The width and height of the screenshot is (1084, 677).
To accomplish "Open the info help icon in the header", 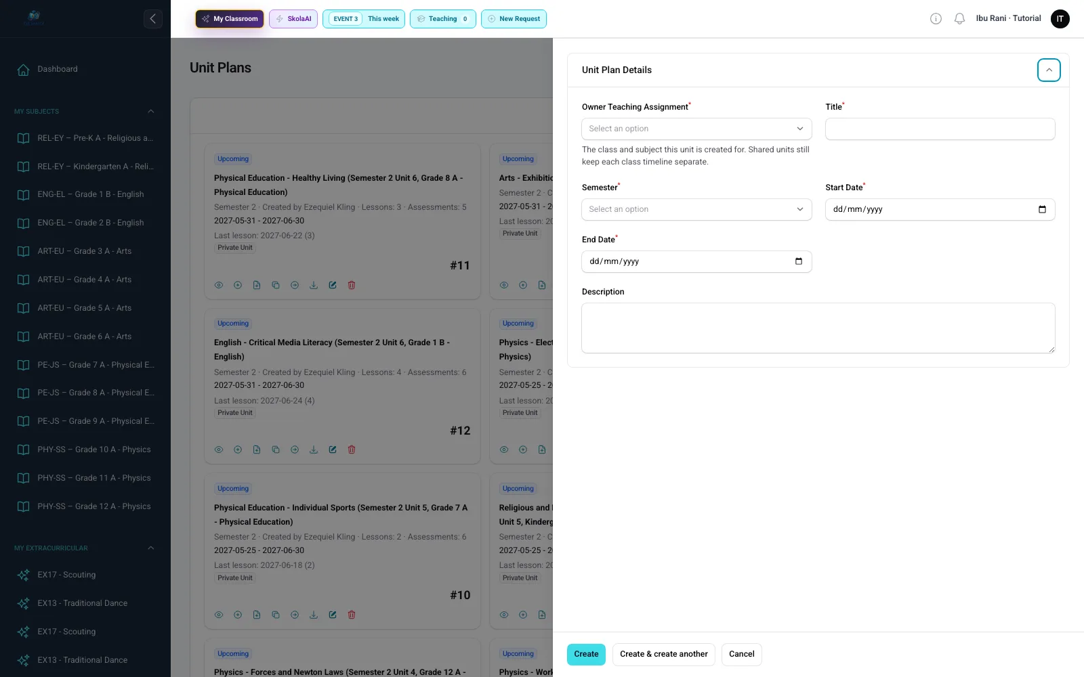I will pos(936,19).
